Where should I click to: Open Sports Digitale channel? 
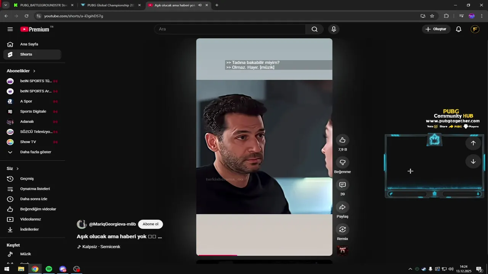coord(32,112)
